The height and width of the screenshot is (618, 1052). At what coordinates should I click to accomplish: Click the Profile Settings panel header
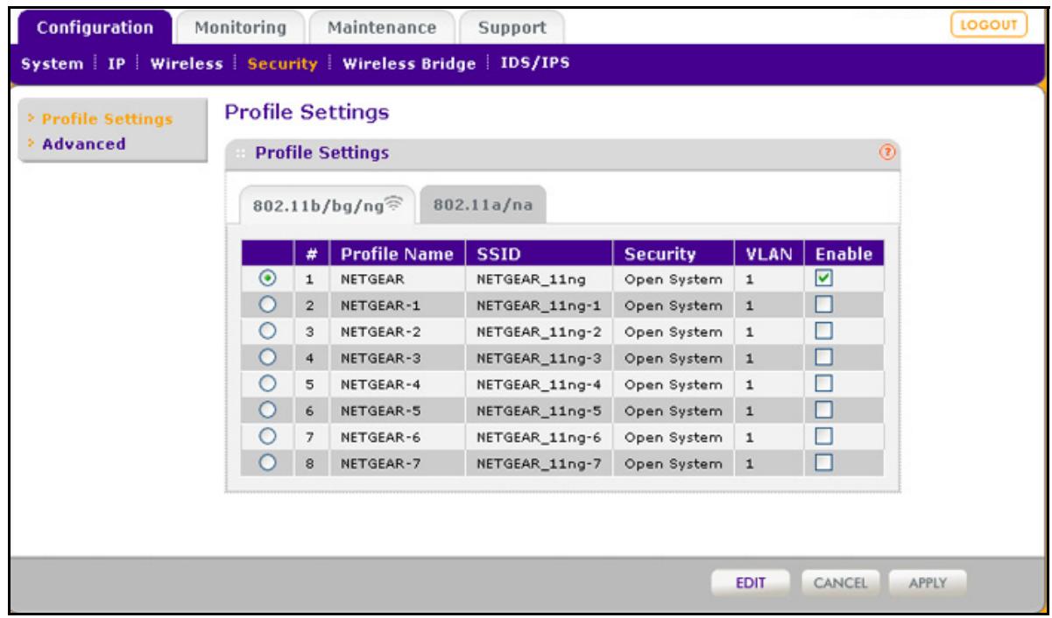[563, 154]
